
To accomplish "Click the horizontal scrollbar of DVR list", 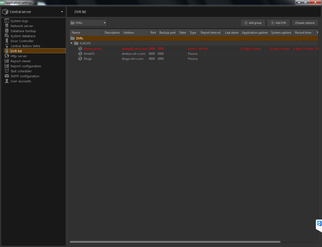I will (175, 242).
